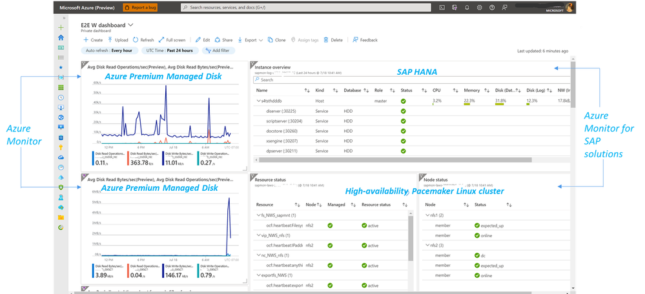Open portal Settings gear icon
The width and height of the screenshot is (645, 294).
479,7
